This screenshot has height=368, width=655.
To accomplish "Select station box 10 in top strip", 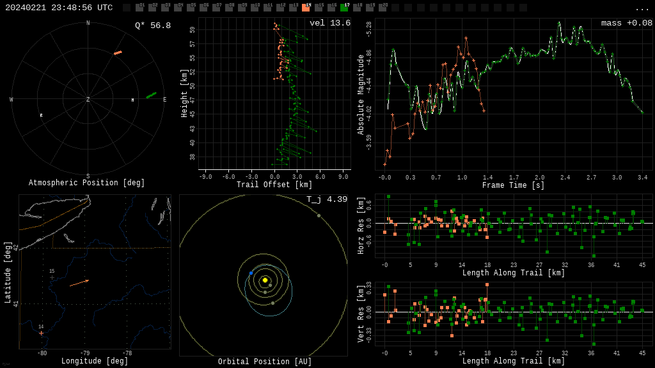I will [255, 8].
